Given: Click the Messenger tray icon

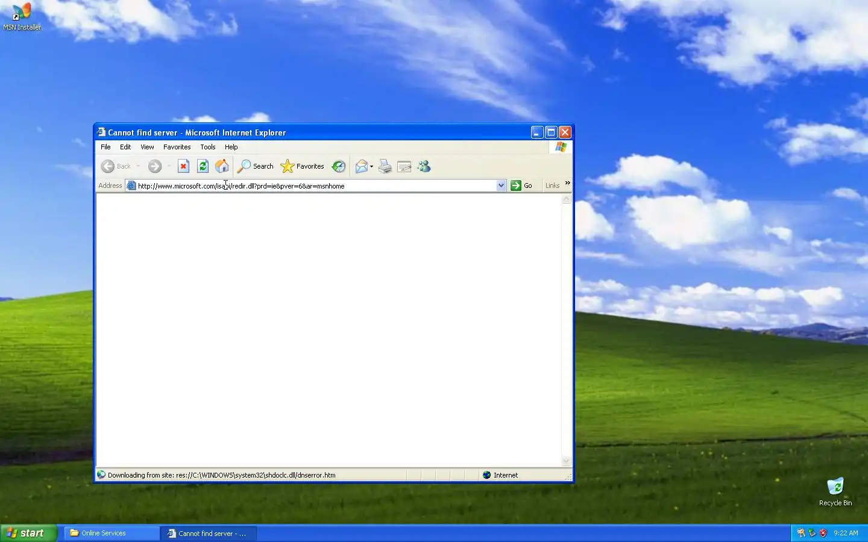Looking at the screenshot, I should pyautogui.click(x=801, y=533).
